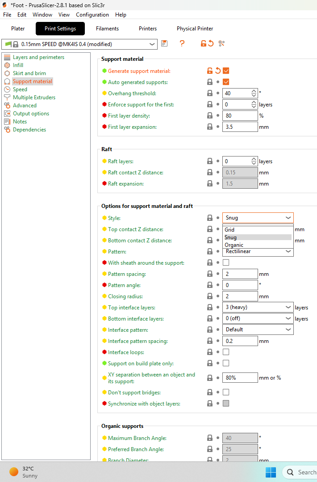Click the save preset floppy disk icon

pos(164,44)
